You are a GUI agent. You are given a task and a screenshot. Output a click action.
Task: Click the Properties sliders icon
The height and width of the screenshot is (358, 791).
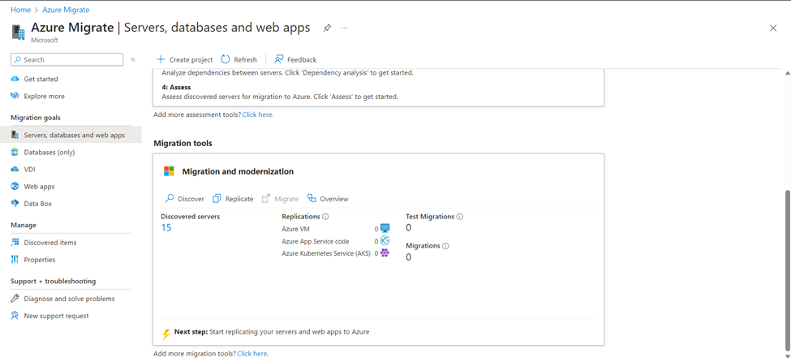point(15,260)
